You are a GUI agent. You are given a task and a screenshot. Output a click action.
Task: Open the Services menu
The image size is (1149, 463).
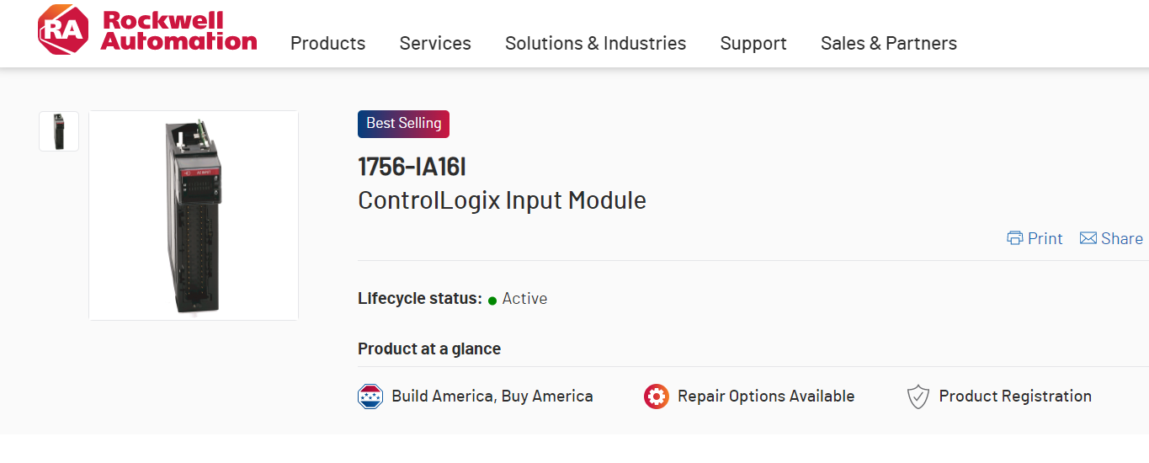click(x=435, y=44)
